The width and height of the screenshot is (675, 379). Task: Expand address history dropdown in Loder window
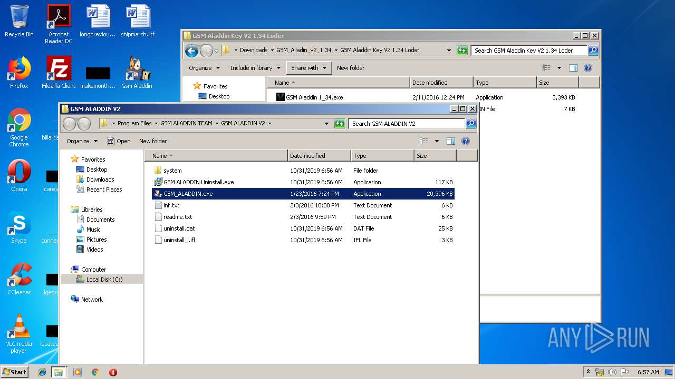pos(449,51)
